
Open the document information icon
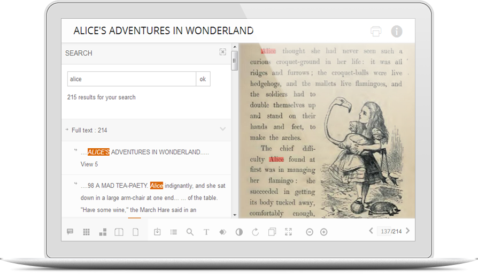click(397, 31)
